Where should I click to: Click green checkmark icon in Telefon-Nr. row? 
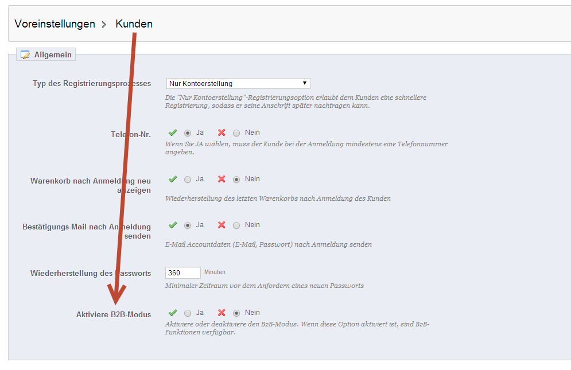tap(173, 133)
